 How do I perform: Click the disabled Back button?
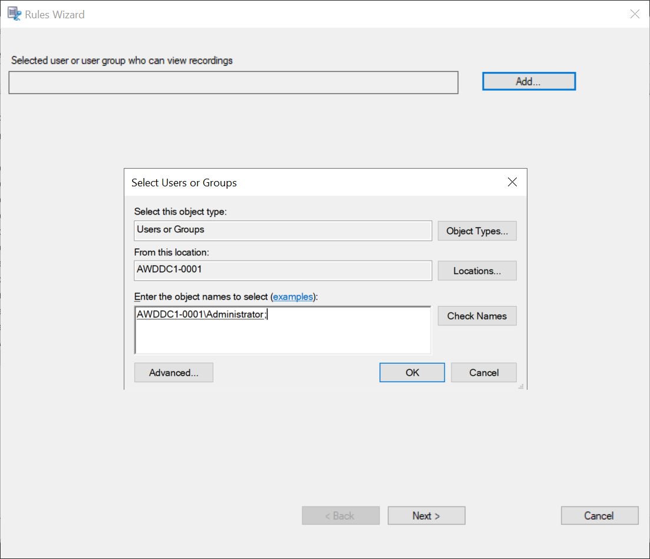(341, 515)
